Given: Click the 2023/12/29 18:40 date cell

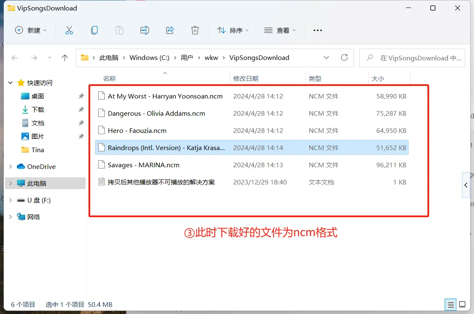Looking at the screenshot, I should (260, 182).
